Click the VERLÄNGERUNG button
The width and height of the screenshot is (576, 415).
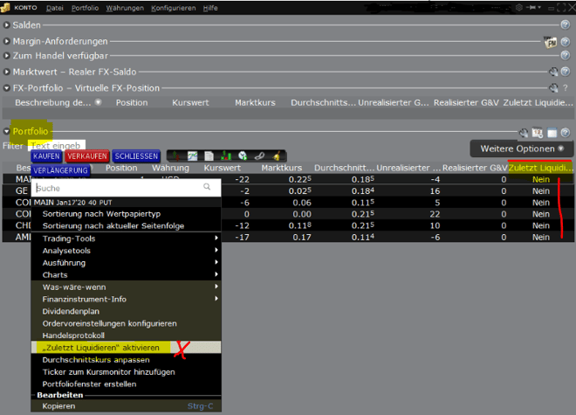pos(60,170)
